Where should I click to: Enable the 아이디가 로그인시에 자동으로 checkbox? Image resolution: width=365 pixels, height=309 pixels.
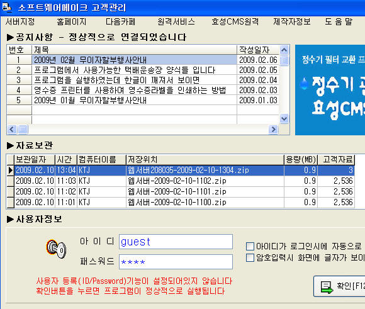click(x=250, y=246)
